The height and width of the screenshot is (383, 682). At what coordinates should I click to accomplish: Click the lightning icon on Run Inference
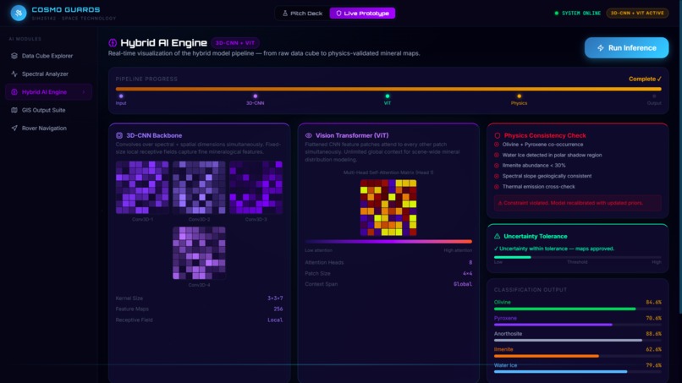click(x=601, y=48)
